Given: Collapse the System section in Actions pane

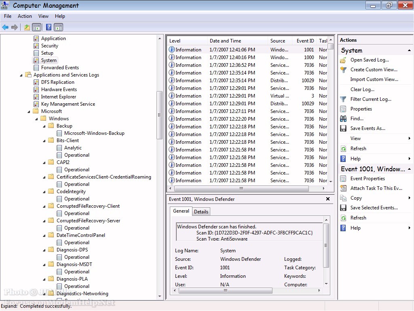Looking at the screenshot, I should (409, 50).
